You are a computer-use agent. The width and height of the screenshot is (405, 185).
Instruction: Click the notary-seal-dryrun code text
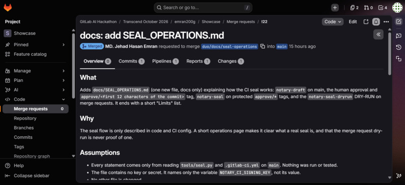click(x=330, y=97)
